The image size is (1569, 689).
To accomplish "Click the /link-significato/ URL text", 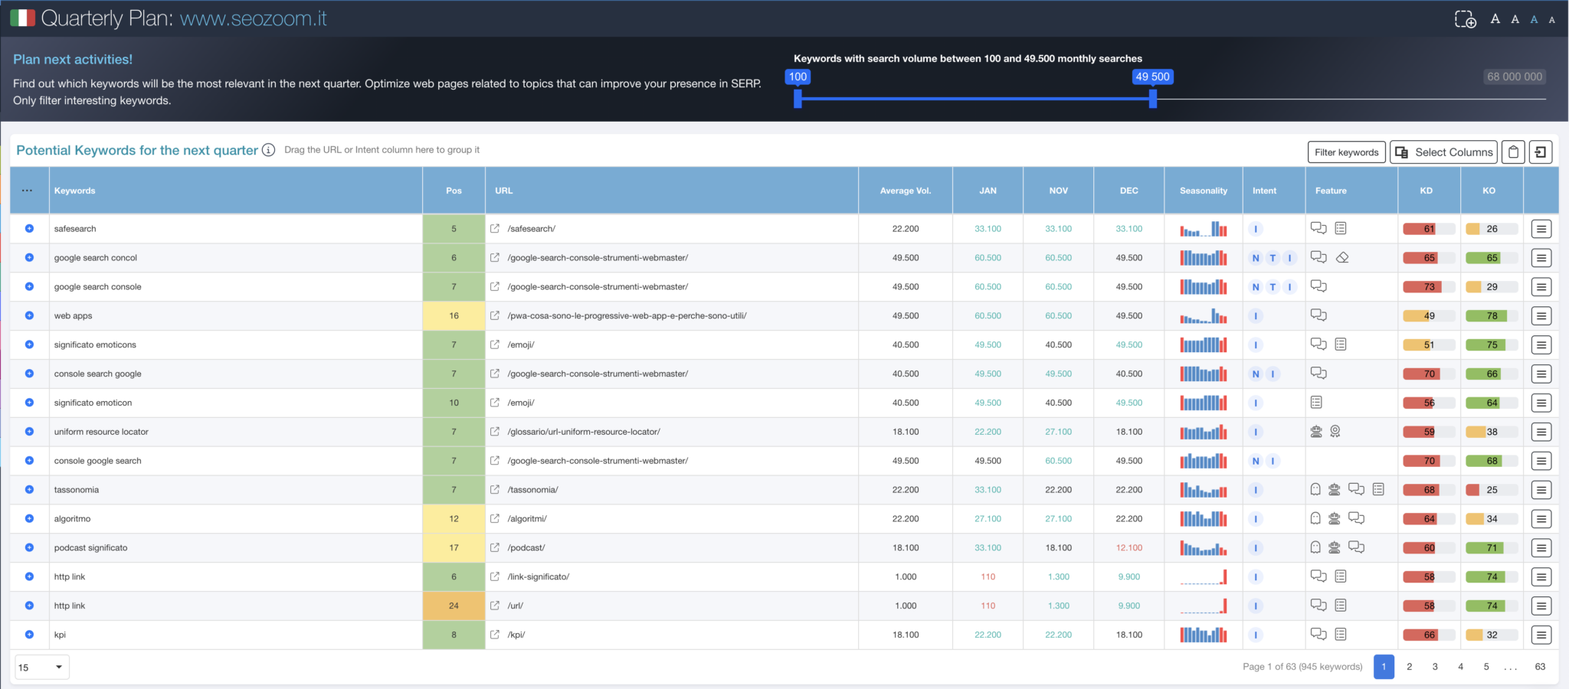I will coord(539,577).
